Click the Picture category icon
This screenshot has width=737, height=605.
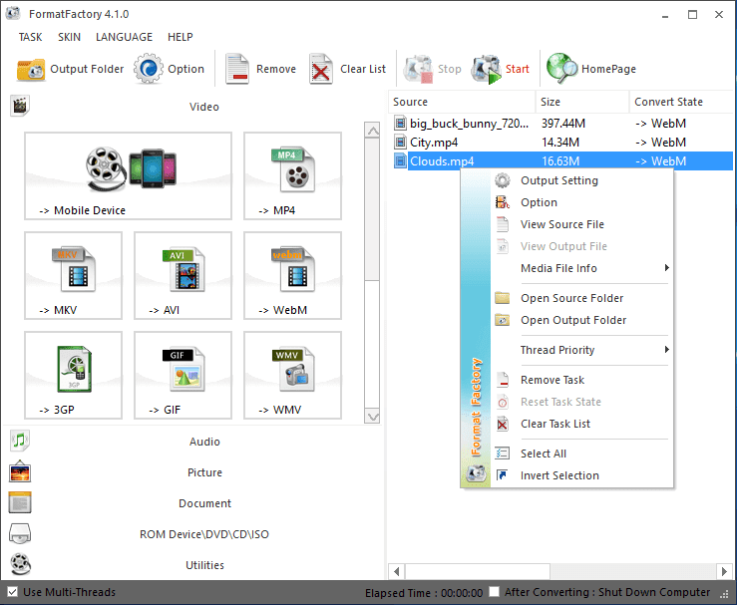(20, 472)
